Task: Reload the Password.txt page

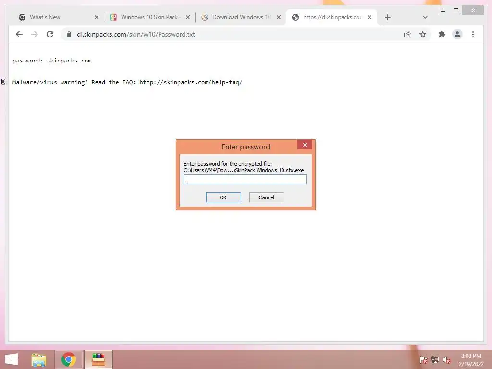Action: tap(50, 34)
